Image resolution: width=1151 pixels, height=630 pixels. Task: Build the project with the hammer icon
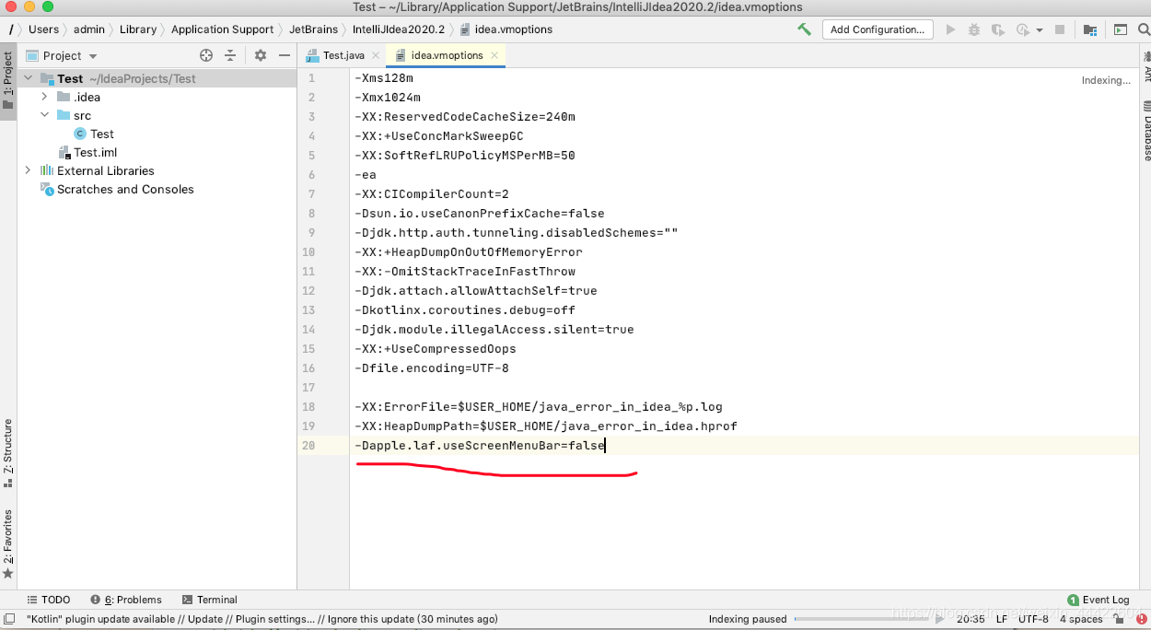(805, 29)
